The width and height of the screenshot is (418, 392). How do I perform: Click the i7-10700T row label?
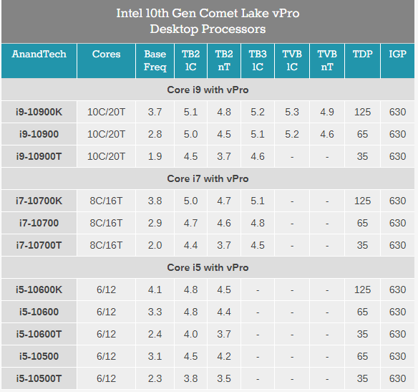[39, 245]
